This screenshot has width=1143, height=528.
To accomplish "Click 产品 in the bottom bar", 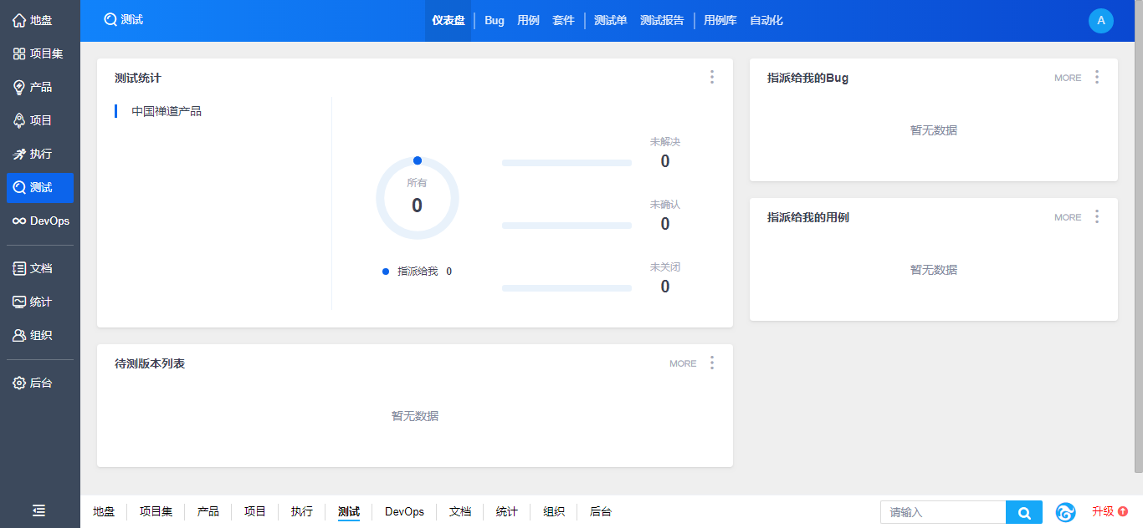I will coord(208,512).
